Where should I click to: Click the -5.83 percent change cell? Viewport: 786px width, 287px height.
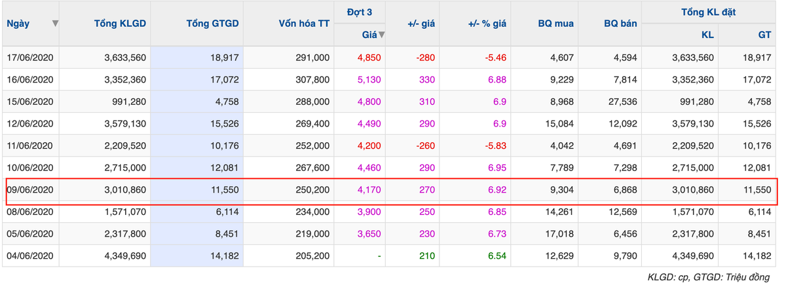495,145
